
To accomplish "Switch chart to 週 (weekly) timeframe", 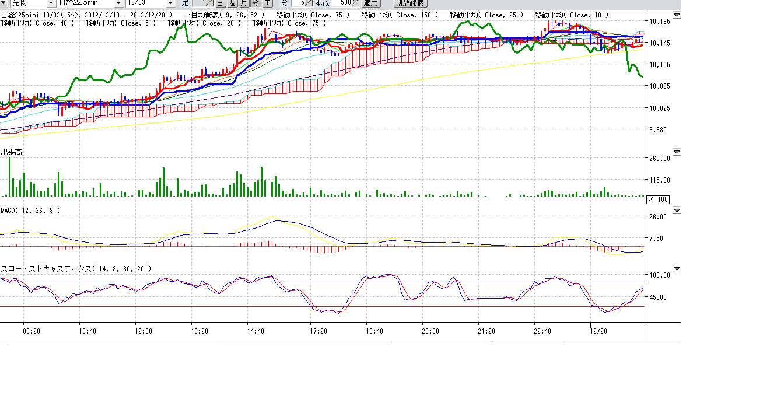I will coord(232,3).
